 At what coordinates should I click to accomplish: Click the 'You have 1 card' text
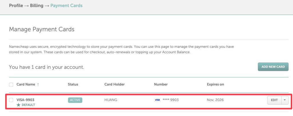[x=47, y=67]
